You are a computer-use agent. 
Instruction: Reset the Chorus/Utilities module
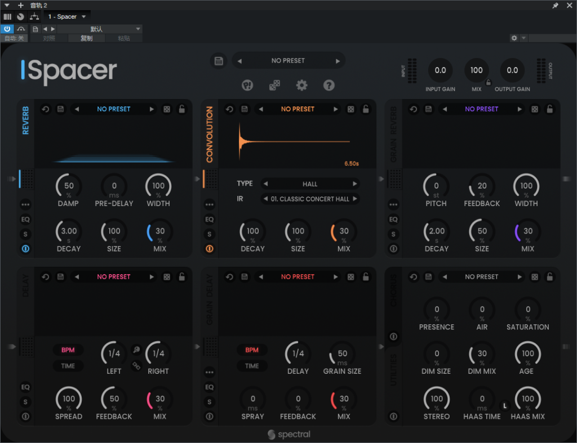click(414, 277)
